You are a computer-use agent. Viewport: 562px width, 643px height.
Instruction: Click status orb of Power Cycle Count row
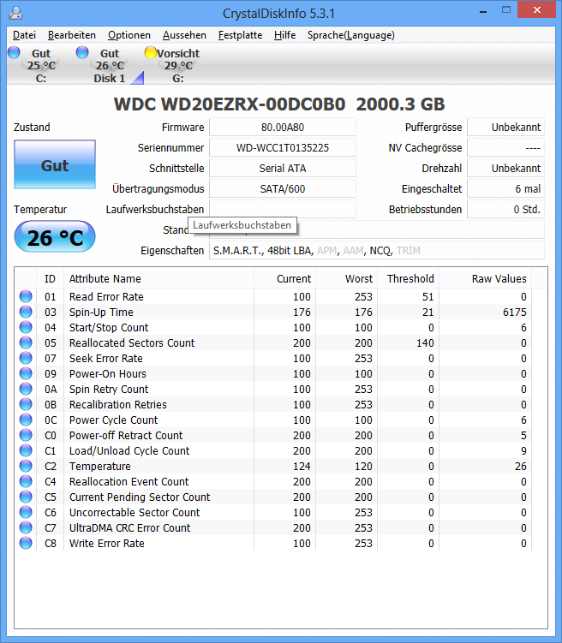coord(26,420)
